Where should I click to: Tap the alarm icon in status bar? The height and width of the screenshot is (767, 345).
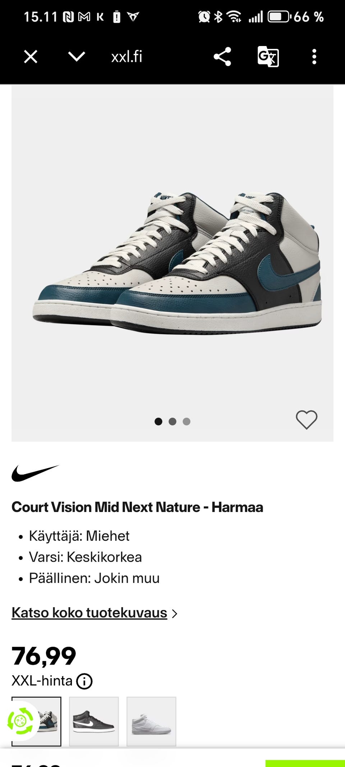pos(204,17)
